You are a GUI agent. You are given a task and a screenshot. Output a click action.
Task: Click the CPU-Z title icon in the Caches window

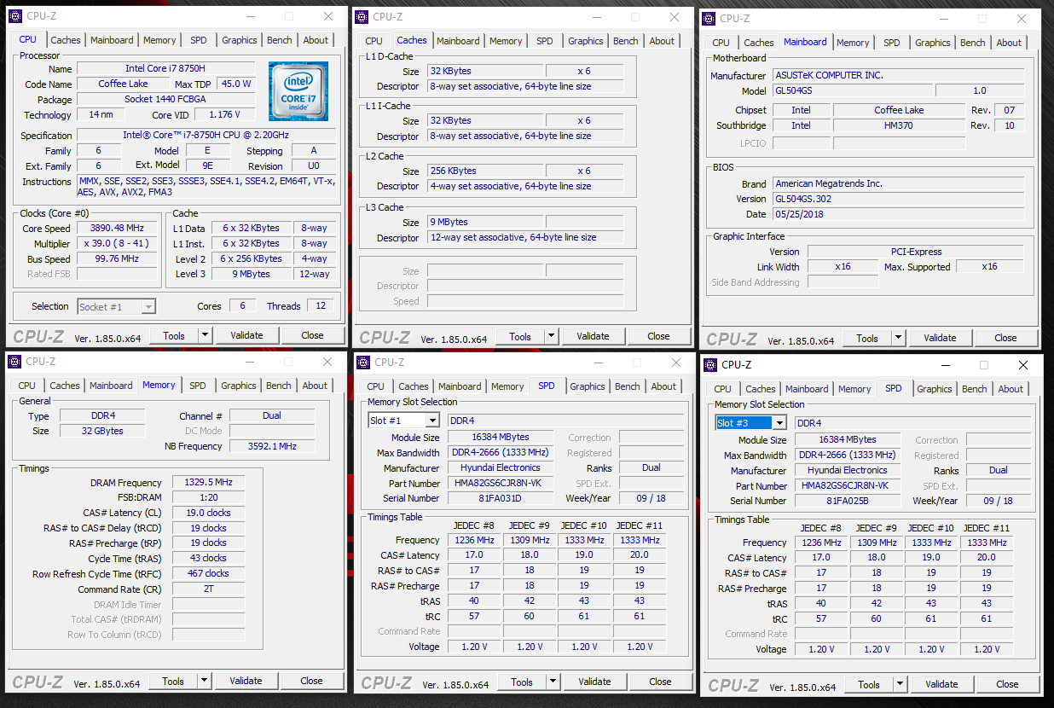(x=361, y=16)
